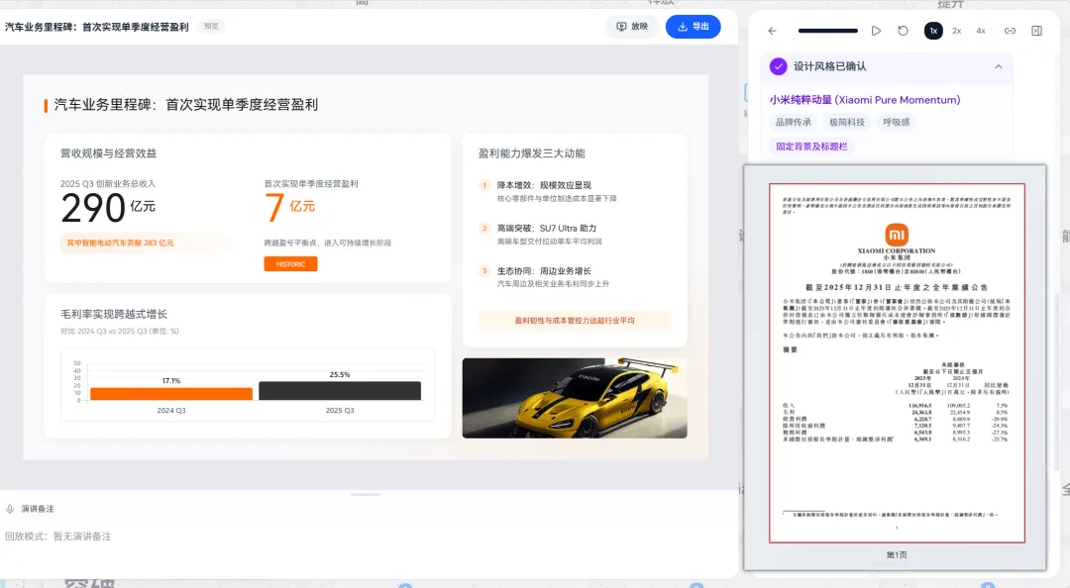The width and height of the screenshot is (1070, 588).
Task: Click the yellow sports car image
Action: (x=575, y=398)
